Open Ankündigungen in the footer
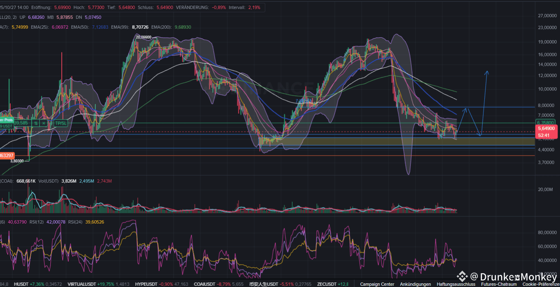This screenshot has height=287, width=560. coord(415,284)
